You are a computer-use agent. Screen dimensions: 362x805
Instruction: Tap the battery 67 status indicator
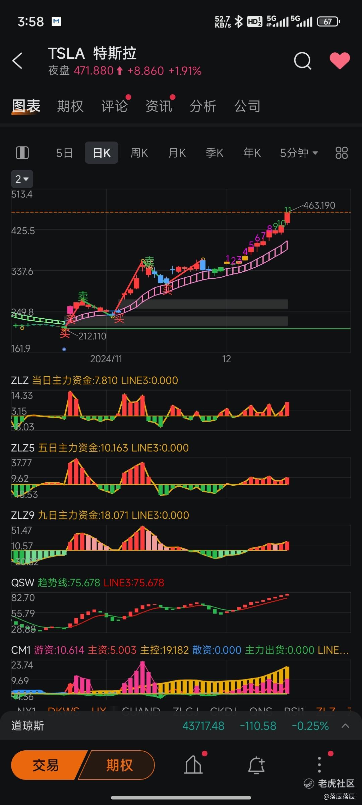(328, 22)
